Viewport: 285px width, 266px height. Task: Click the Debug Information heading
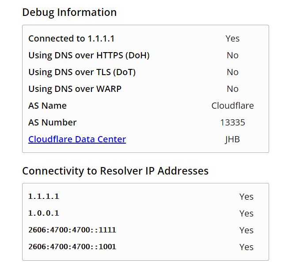(69, 12)
